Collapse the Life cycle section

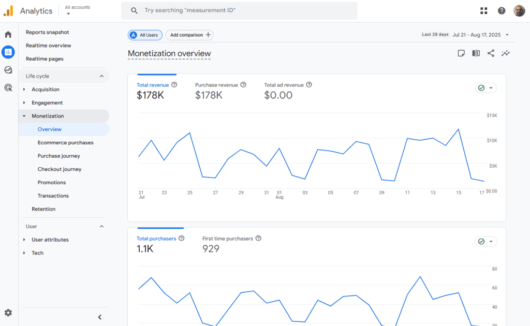click(101, 76)
